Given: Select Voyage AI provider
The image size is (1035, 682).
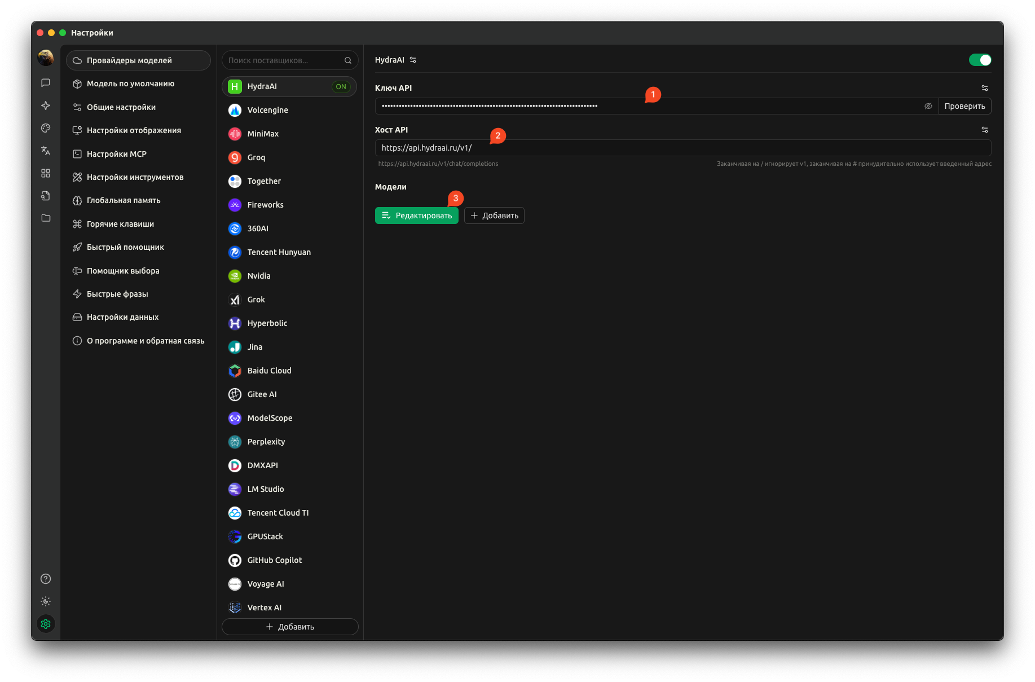Looking at the screenshot, I should click(x=289, y=584).
